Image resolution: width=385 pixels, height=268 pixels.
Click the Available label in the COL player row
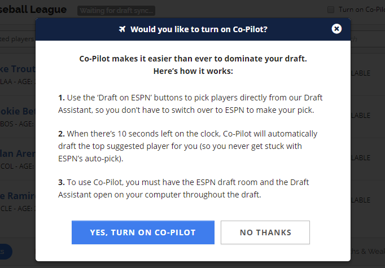click(x=361, y=158)
